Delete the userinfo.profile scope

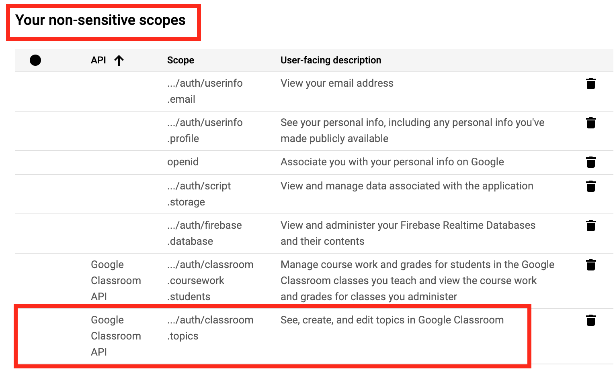click(x=590, y=123)
